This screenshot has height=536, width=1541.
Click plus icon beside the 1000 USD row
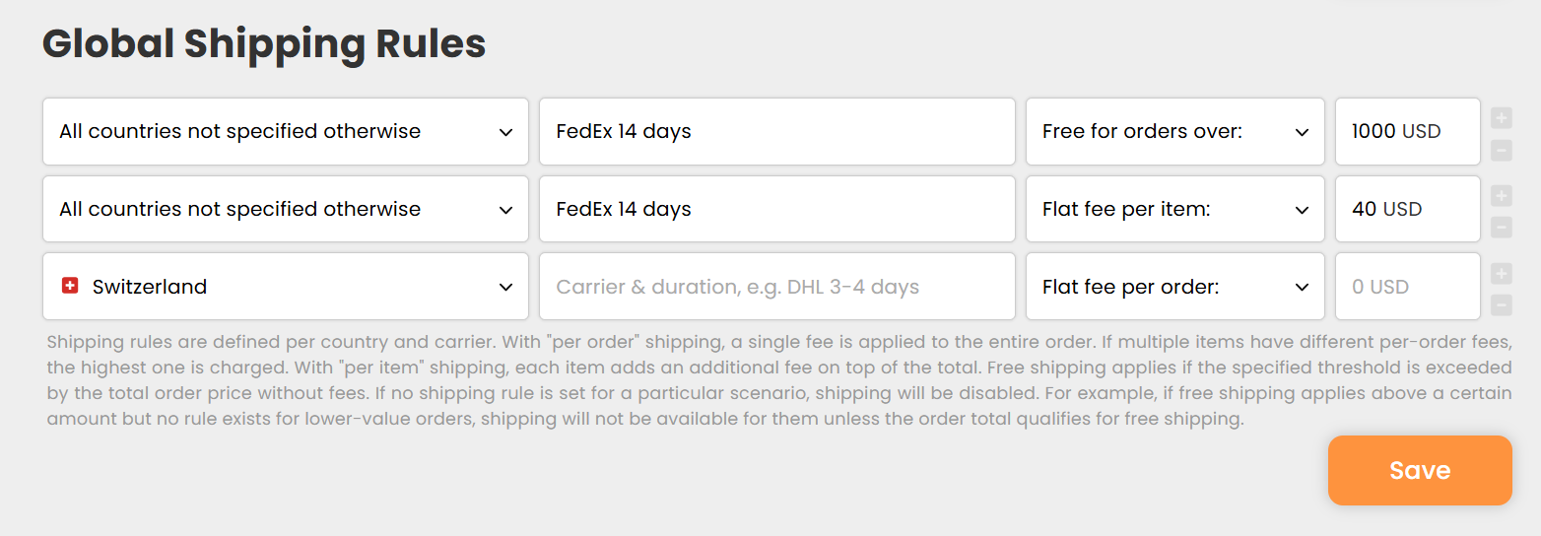[x=1501, y=118]
